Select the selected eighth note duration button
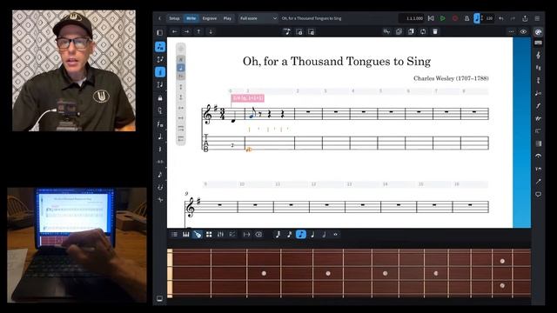Screen dimensions: 557x313 point(301,234)
